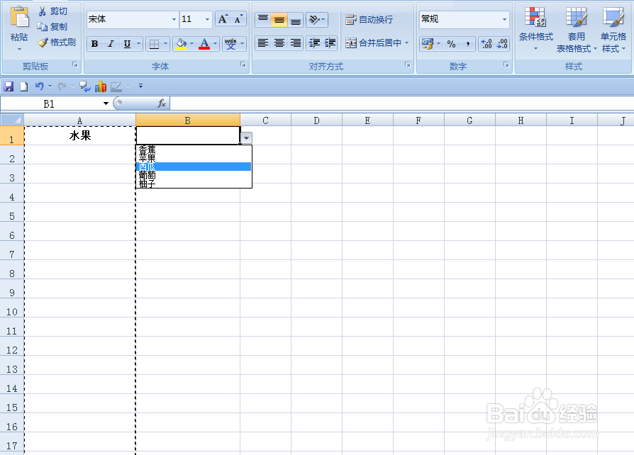
Task: Click the formula bar input
Action: click(x=401, y=103)
